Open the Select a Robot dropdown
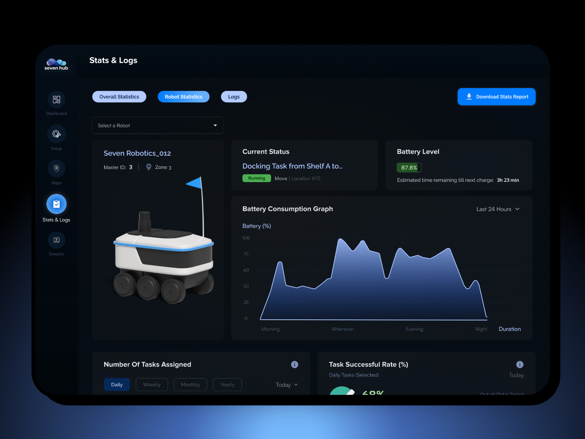 pos(158,125)
